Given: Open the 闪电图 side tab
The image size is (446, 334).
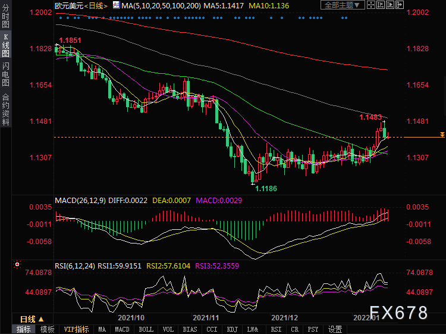Looking at the screenshot, I should [5, 74].
